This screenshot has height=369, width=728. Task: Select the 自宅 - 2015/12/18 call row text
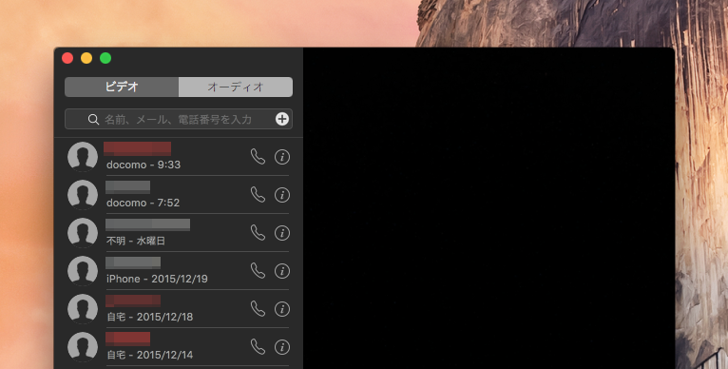(x=149, y=318)
